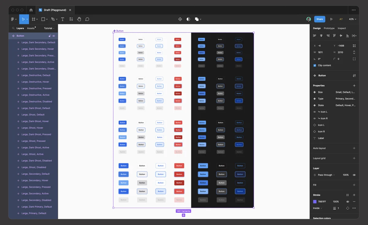Toggle constrain proportions link icon

(354, 52)
